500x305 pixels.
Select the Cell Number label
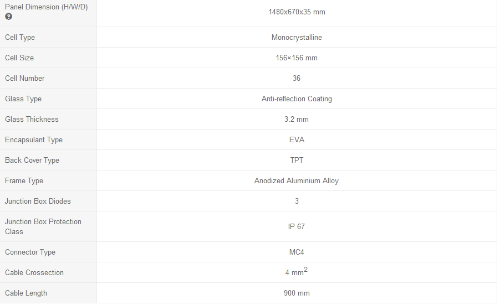click(x=24, y=78)
